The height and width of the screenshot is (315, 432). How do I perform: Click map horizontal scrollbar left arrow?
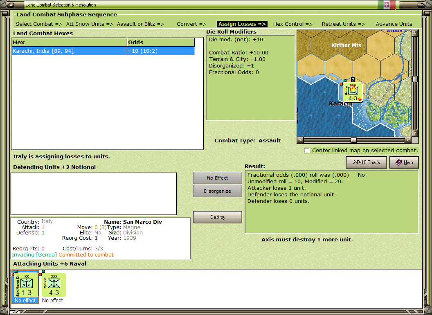pyautogui.click(x=300, y=140)
